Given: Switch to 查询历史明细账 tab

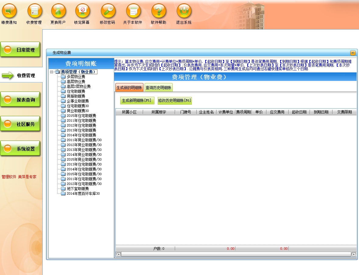Looking at the screenshot, I should coord(158,88).
